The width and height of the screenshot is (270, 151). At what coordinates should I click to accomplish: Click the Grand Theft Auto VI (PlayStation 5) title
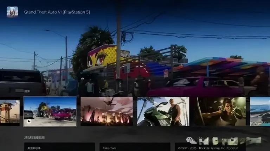57,12
